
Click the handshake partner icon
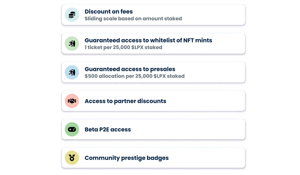[x=72, y=101]
